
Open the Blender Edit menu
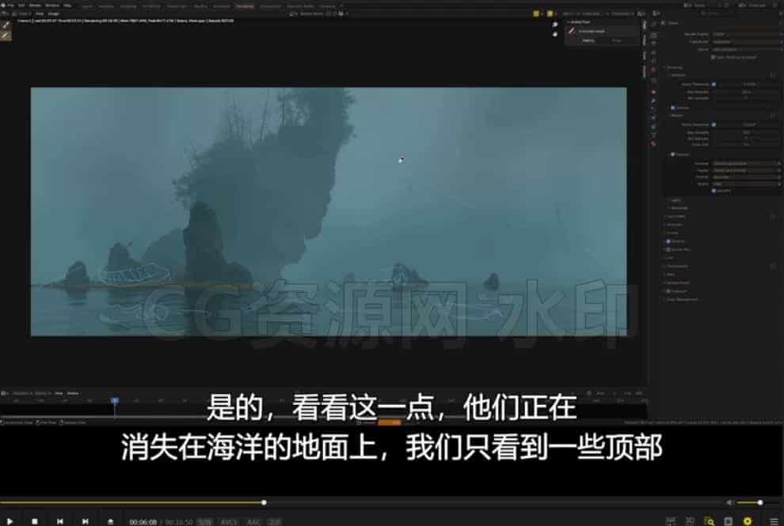click(21, 6)
